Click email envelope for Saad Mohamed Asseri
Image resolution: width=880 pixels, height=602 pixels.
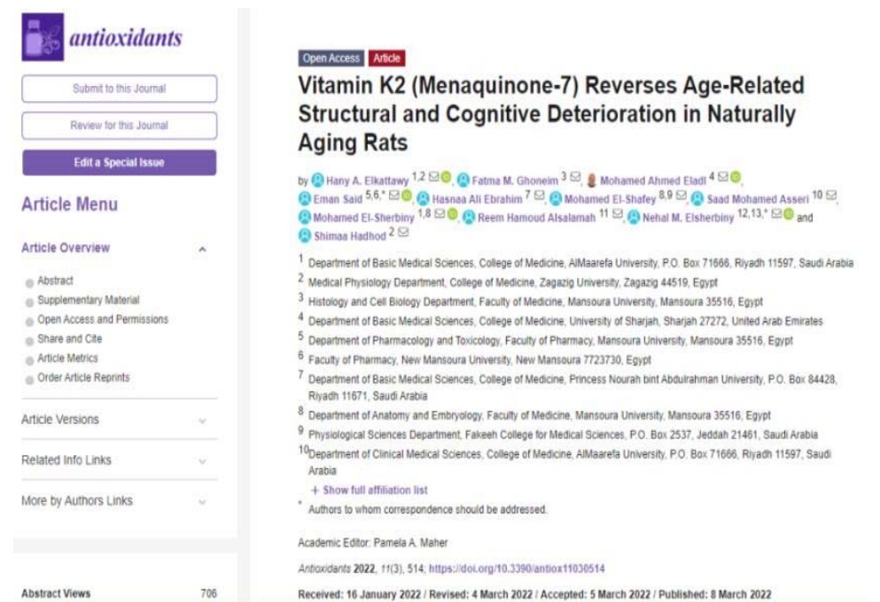click(x=831, y=198)
